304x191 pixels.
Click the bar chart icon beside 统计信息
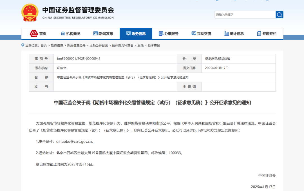pos(227,33)
